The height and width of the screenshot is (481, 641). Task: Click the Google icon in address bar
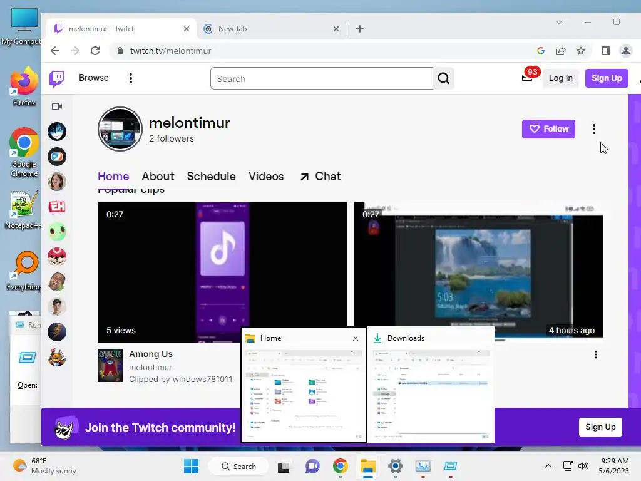[x=540, y=51]
